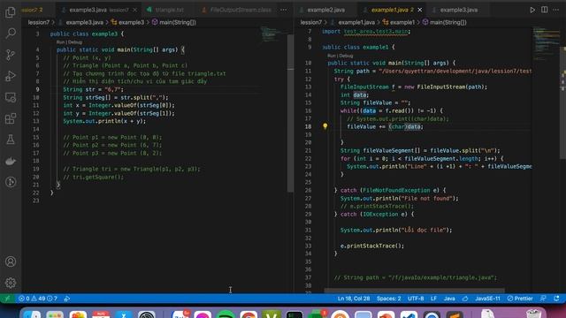Screen dimensions: 566x318
Task: Click the minimap of left editor
Action: [273, 34]
